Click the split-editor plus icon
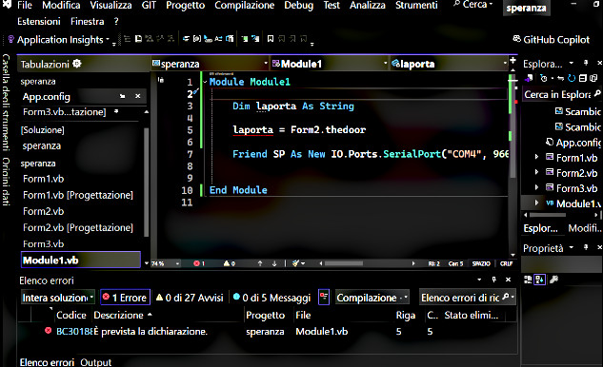This screenshot has width=603, height=367. point(513,60)
